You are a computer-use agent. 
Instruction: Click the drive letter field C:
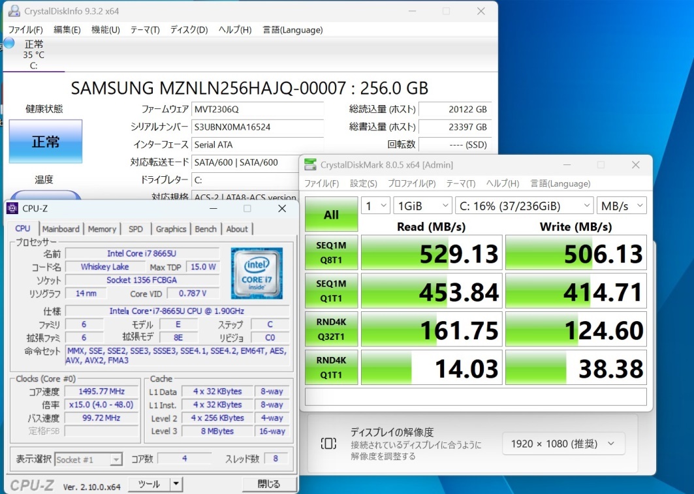pyautogui.click(x=245, y=180)
